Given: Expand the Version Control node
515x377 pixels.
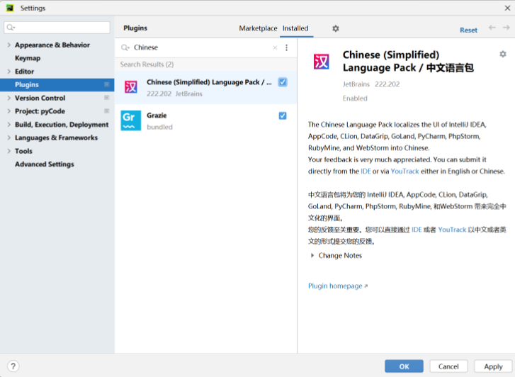Looking at the screenshot, I should [9, 98].
